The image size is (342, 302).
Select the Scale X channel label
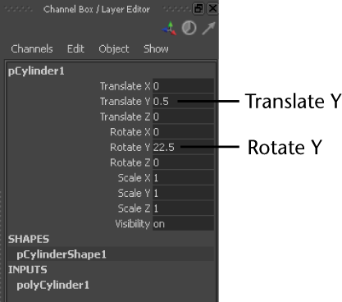pos(134,178)
